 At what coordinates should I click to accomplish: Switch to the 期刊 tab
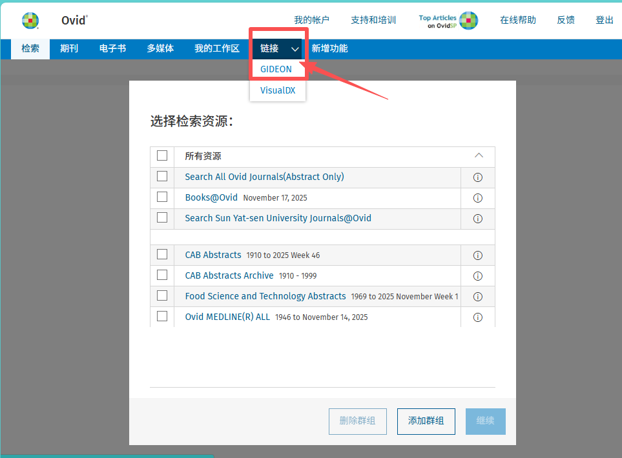[69, 48]
